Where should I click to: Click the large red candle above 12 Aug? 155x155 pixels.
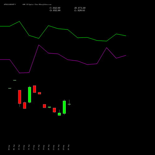[x=20, y=97]
